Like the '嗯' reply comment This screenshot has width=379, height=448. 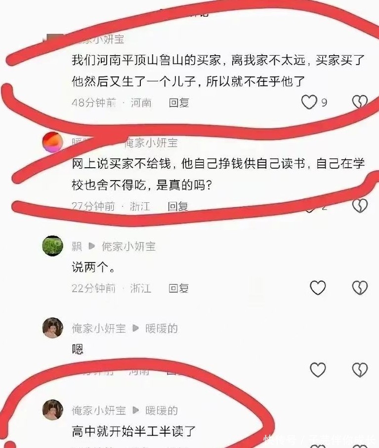(x=318, y=370)
